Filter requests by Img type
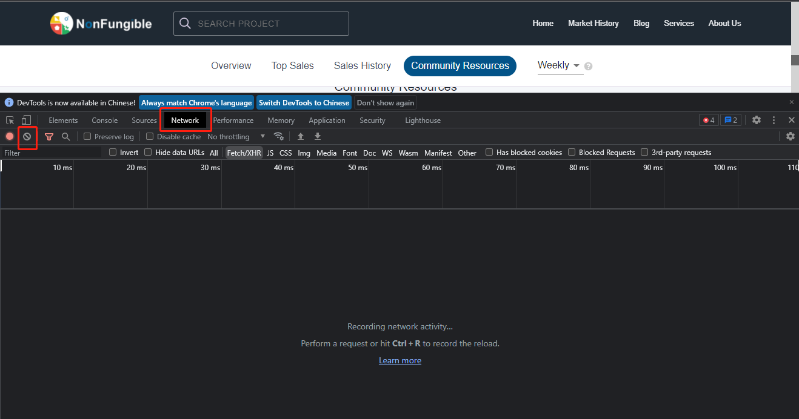The image size is (799, 419). click(x=304, y=153)
